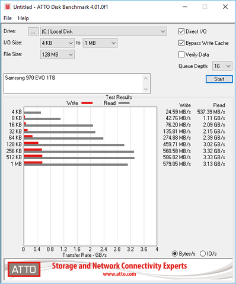Visit the www.atto.com link

[119, 274]
